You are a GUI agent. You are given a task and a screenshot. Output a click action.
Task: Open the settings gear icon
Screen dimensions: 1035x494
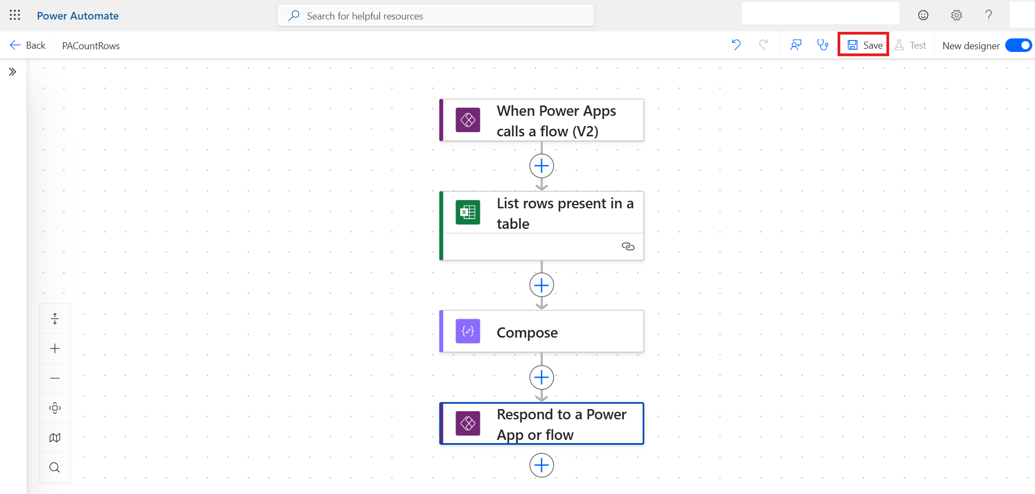tap(956, 15)
